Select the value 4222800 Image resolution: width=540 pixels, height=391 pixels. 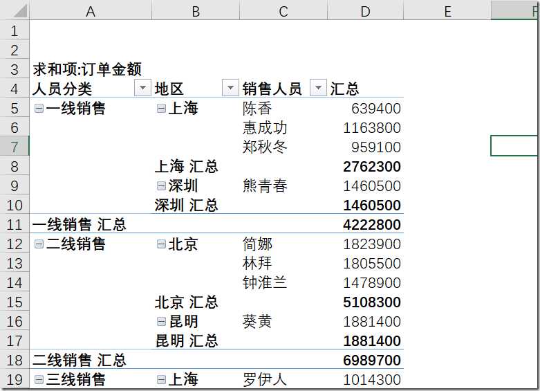pyautogui.click(x=372, y=225)
